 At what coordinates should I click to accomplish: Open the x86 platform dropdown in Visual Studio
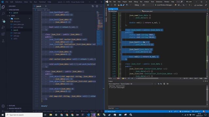point(148,5)
